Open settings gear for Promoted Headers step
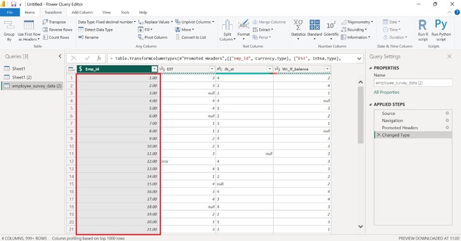 (x=447, y=128)
